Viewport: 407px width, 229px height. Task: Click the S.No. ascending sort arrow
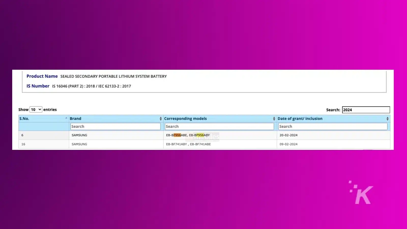point(66,118)
